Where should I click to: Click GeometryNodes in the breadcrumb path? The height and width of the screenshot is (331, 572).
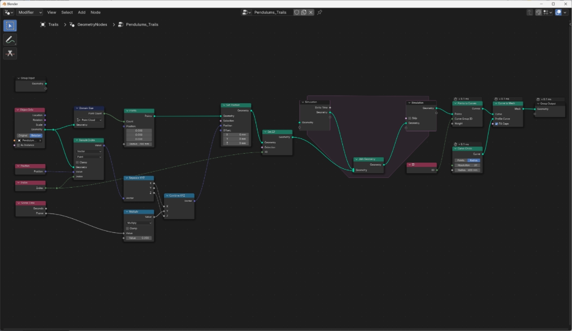pyautogui.click(x=92, y=25)
